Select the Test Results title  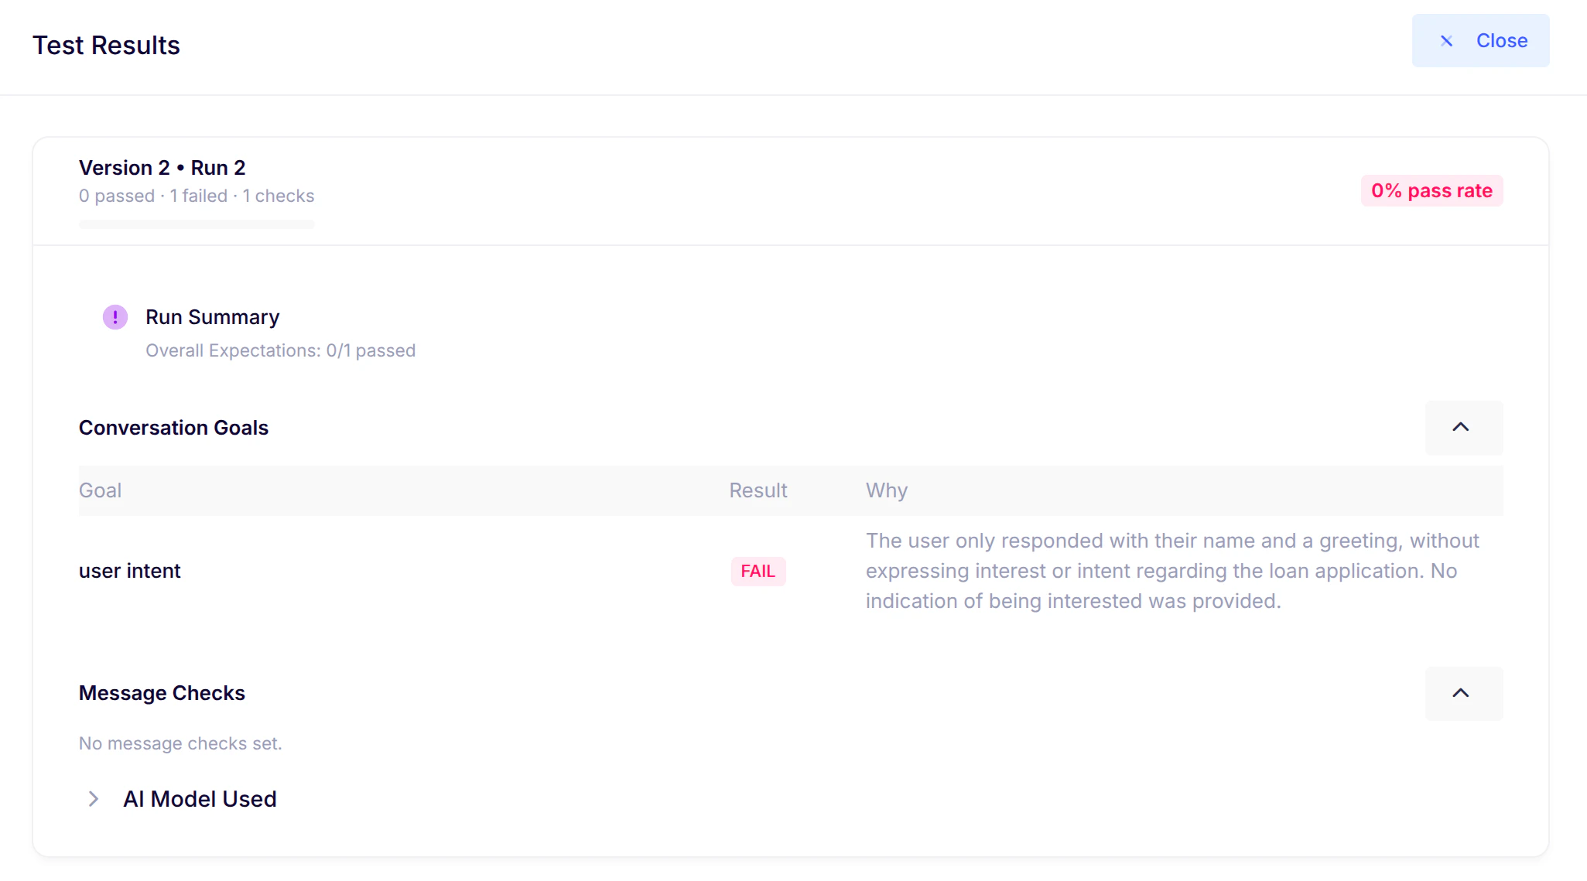tap(106, 45)
